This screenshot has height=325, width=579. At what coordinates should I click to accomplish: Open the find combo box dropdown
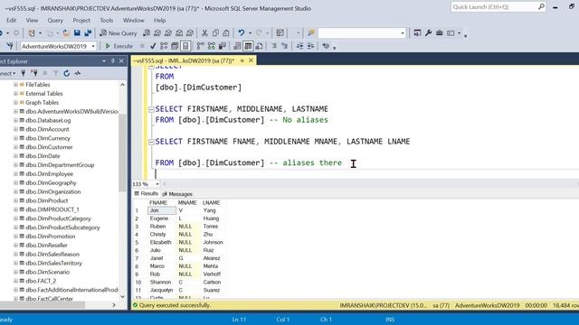coord(403,33)
